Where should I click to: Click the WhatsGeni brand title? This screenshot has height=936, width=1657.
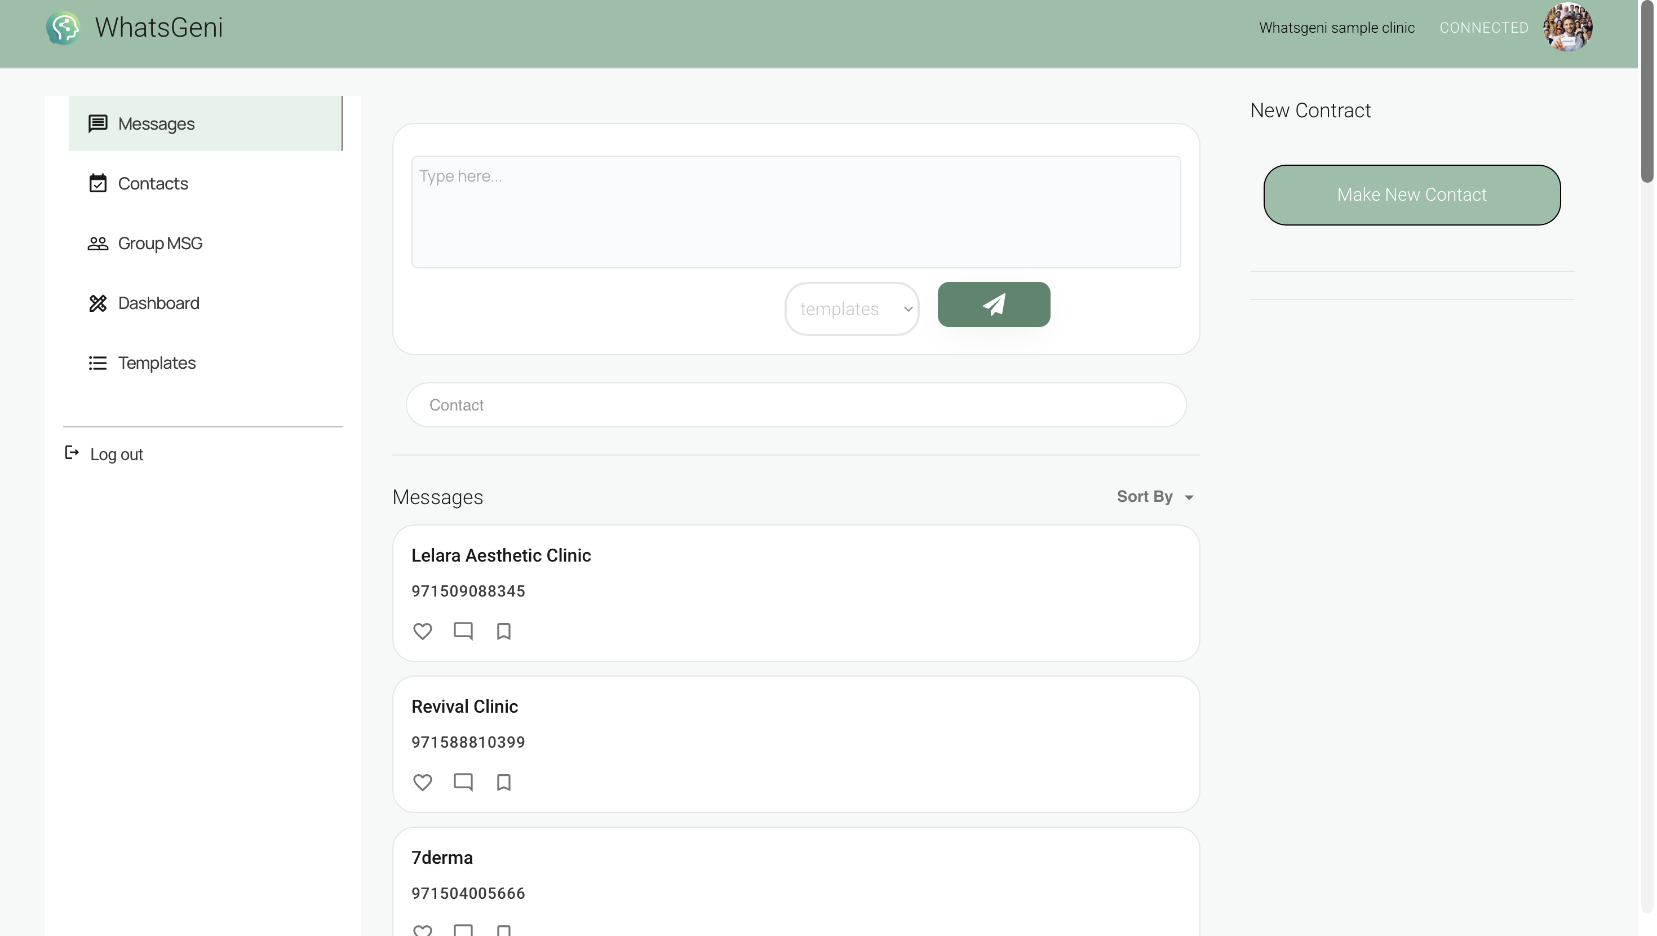click(159, 28)
